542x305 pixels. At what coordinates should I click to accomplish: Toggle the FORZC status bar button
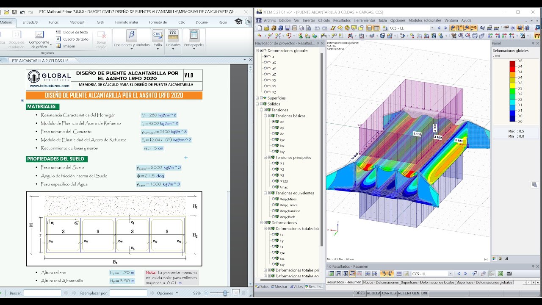(359, 293)
